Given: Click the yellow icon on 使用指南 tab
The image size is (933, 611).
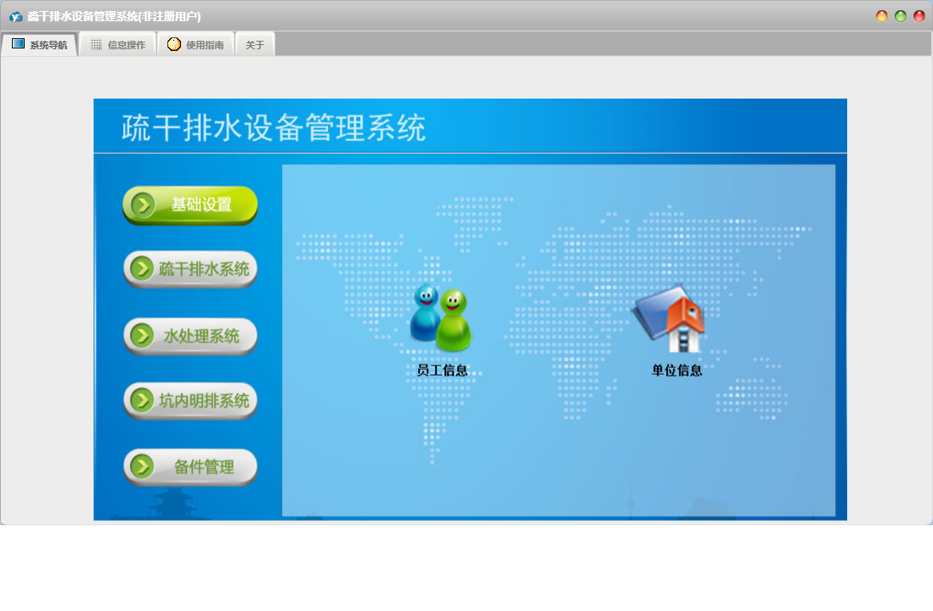Looking at the screenshot, I should pos(173,44).
